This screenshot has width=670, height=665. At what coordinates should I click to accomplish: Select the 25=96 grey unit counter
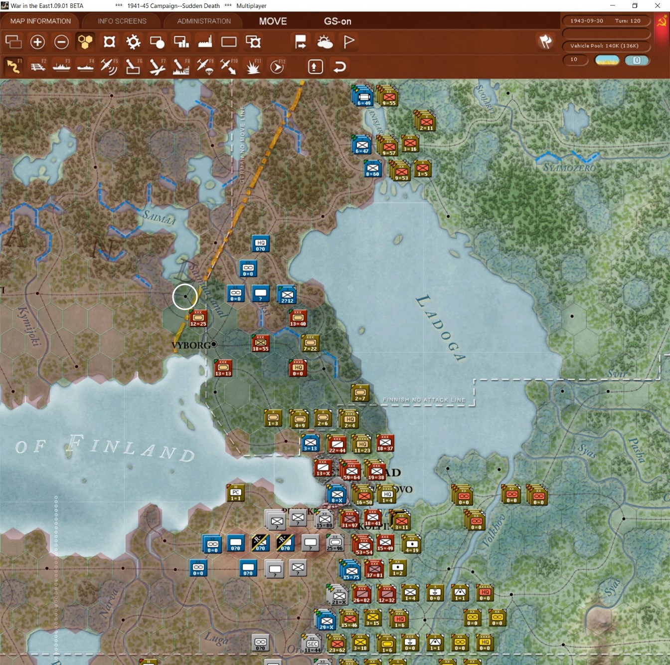coord(335,542)
